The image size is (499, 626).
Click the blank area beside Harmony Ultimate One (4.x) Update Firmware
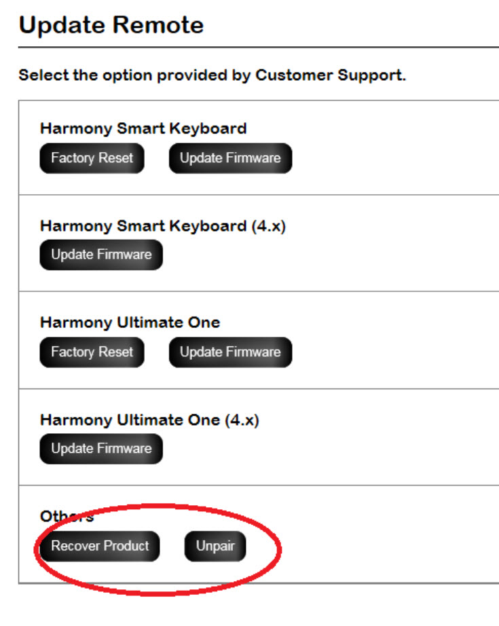pyautogui.click(x=326, y=448)
